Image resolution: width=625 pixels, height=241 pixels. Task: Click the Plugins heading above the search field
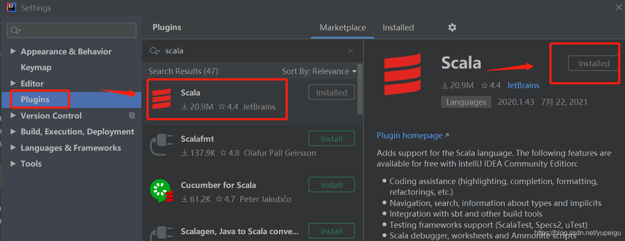(167, 27)
